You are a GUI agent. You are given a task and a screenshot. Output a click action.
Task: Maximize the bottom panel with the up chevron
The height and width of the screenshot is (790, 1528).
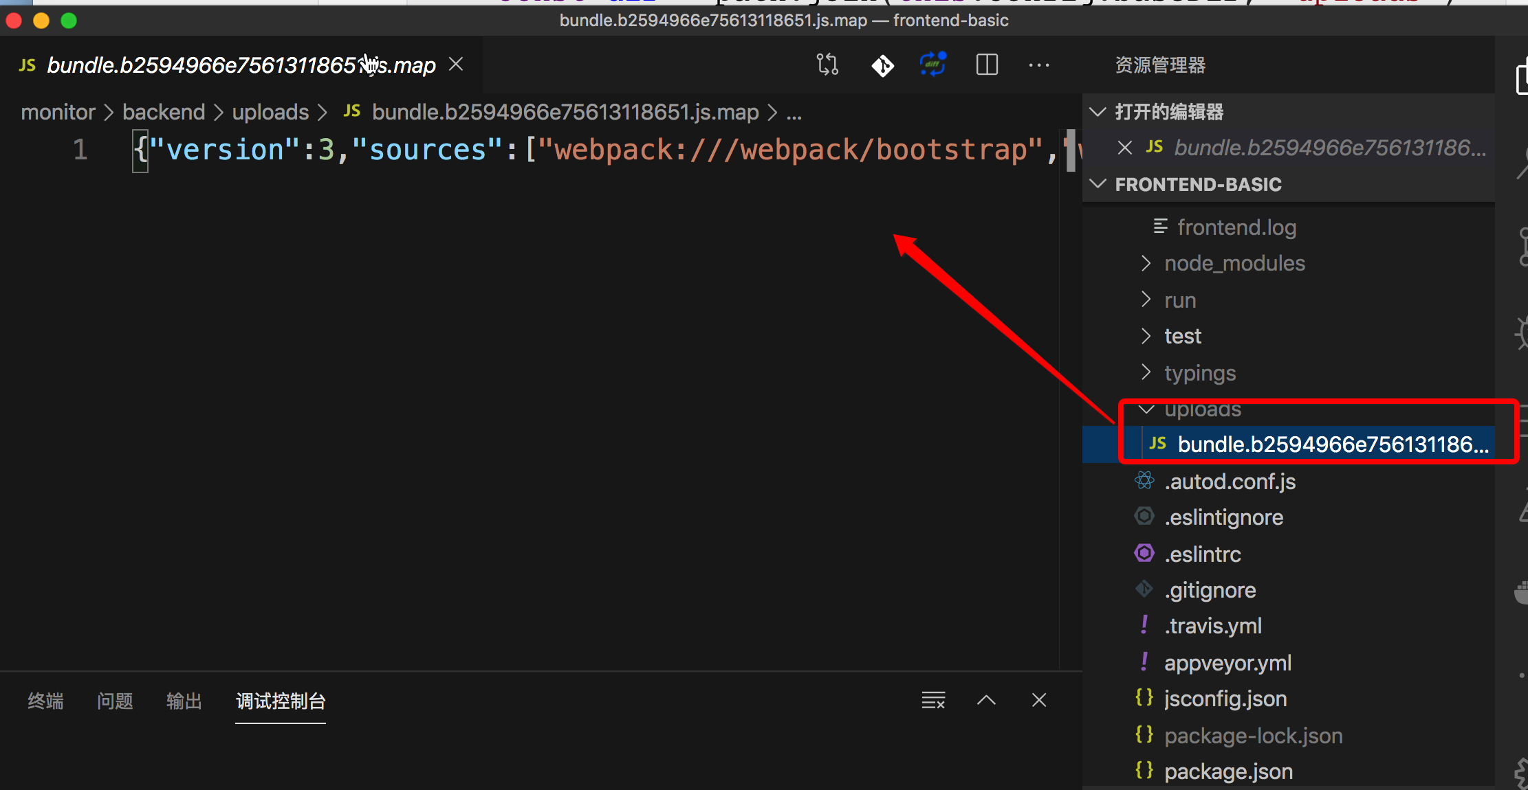tap(986, 701)
